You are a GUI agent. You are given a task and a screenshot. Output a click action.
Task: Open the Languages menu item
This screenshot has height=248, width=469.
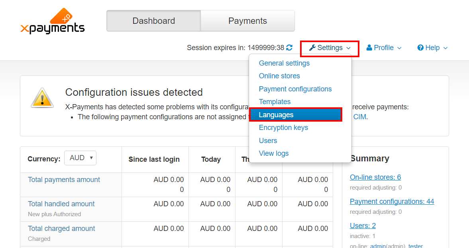[x=296, y=115]
